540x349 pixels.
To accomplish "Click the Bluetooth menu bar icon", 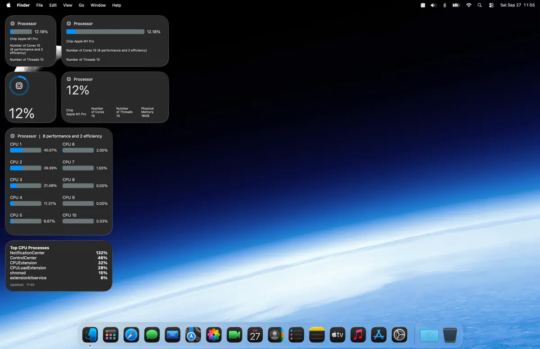I will [x=445, y=5].
